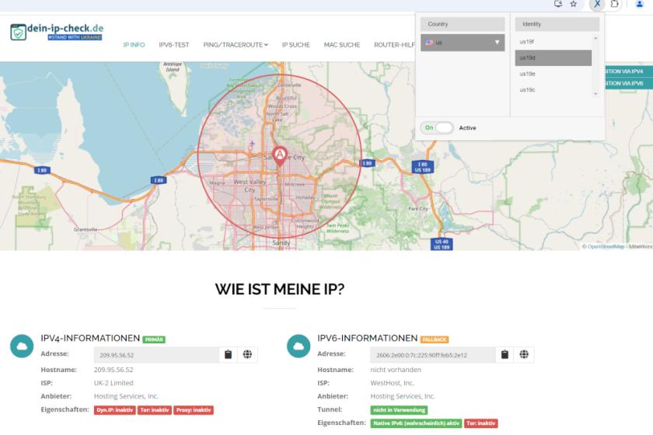The image size is (653, 435).
Task: Click the Dyn.IP: inaktiv tag
Action: point(114,410)
